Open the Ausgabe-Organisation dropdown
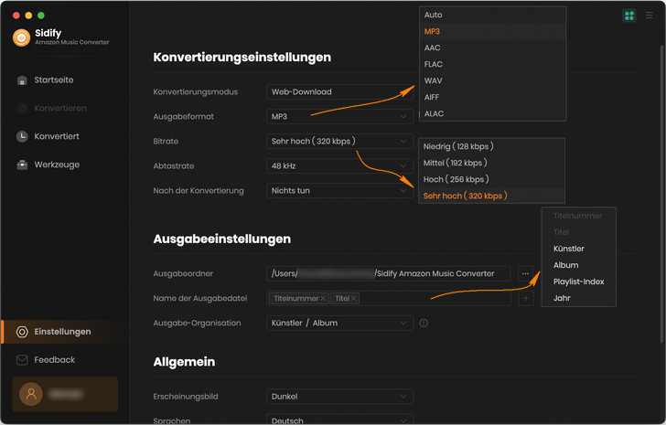666x425 pixels. click(x=339, y=324)
